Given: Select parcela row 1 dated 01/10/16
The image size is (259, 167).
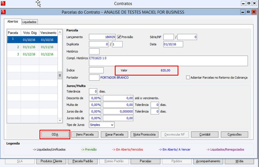Looking at the screenshot, I should pyautogui.click(x=32, y=40).
